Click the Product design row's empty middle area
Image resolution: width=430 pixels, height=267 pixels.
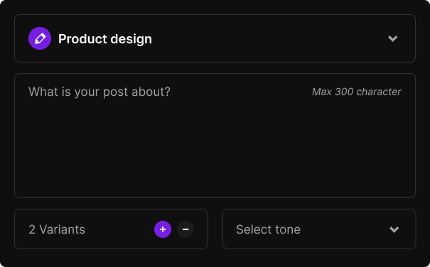[x=269, y=38]
